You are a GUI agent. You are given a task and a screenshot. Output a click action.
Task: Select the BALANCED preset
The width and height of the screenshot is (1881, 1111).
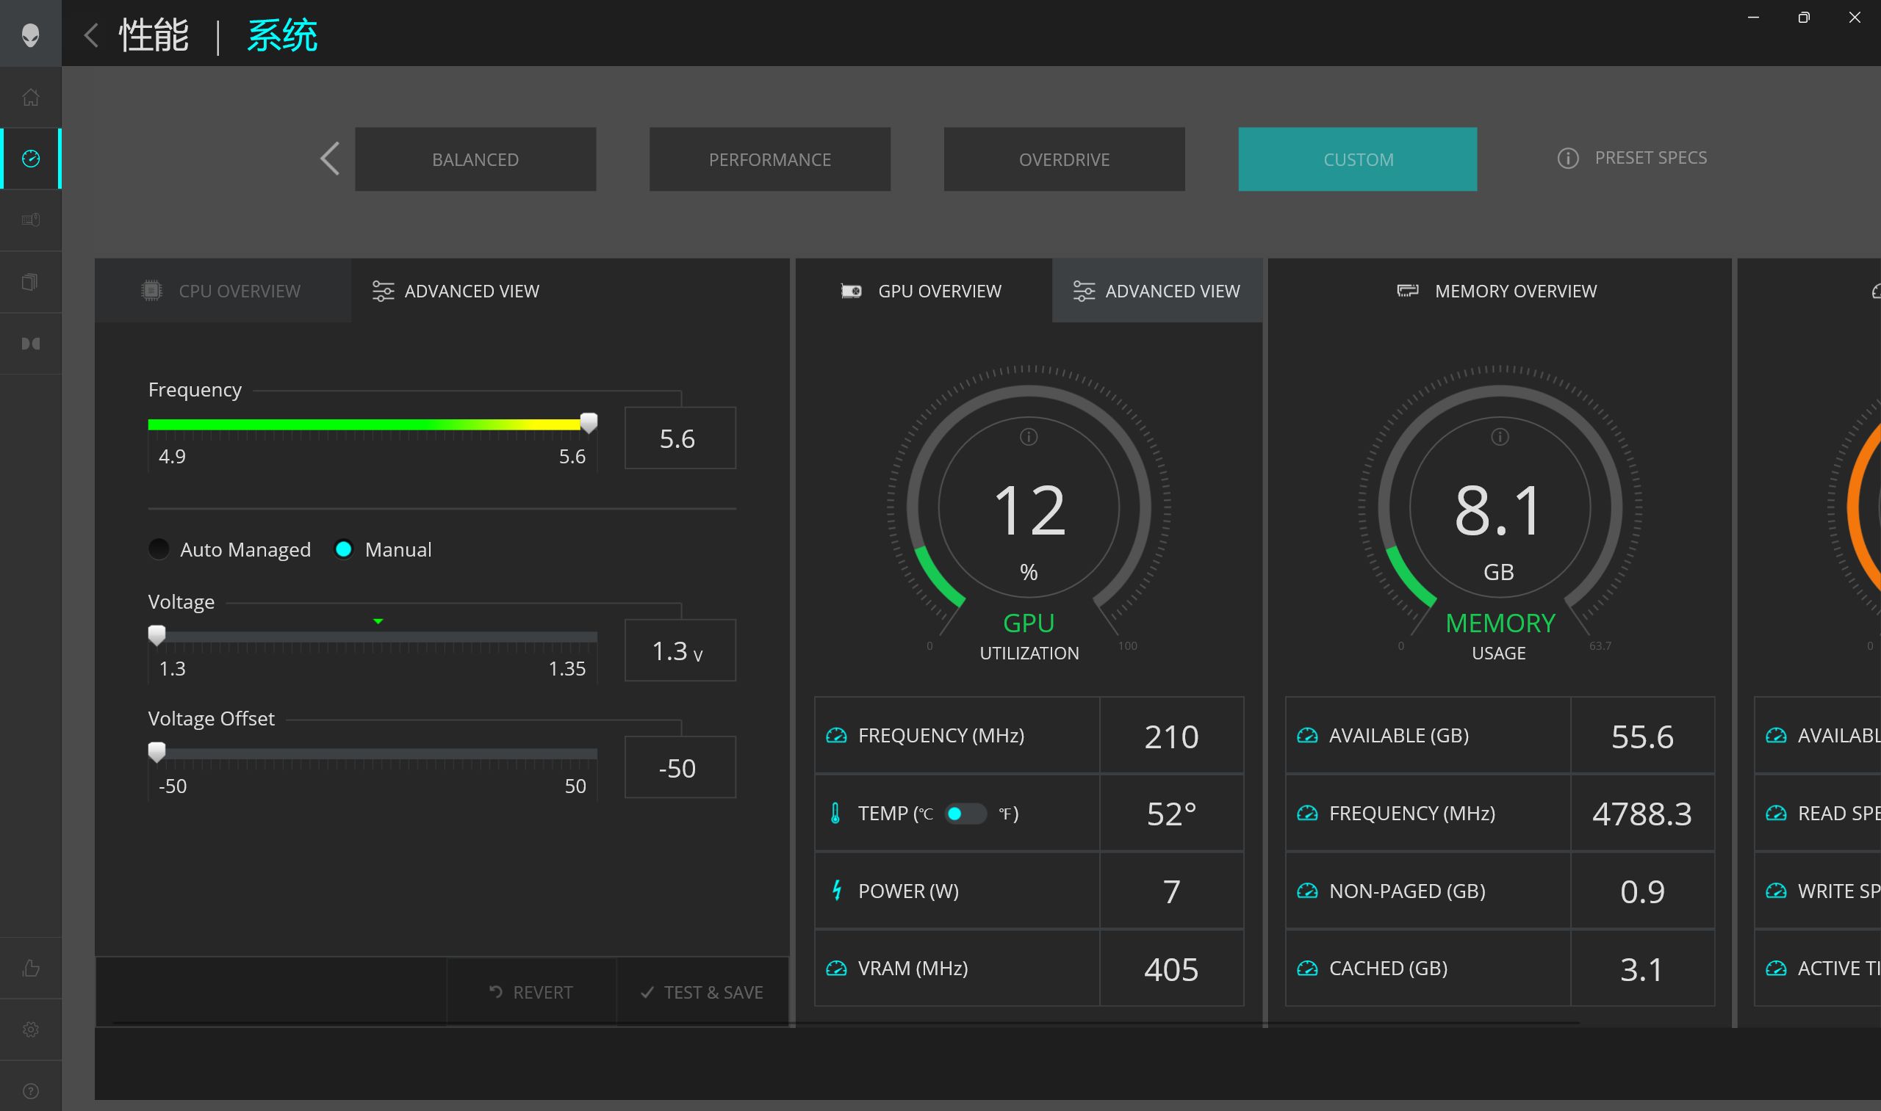[x=475, y=159]
